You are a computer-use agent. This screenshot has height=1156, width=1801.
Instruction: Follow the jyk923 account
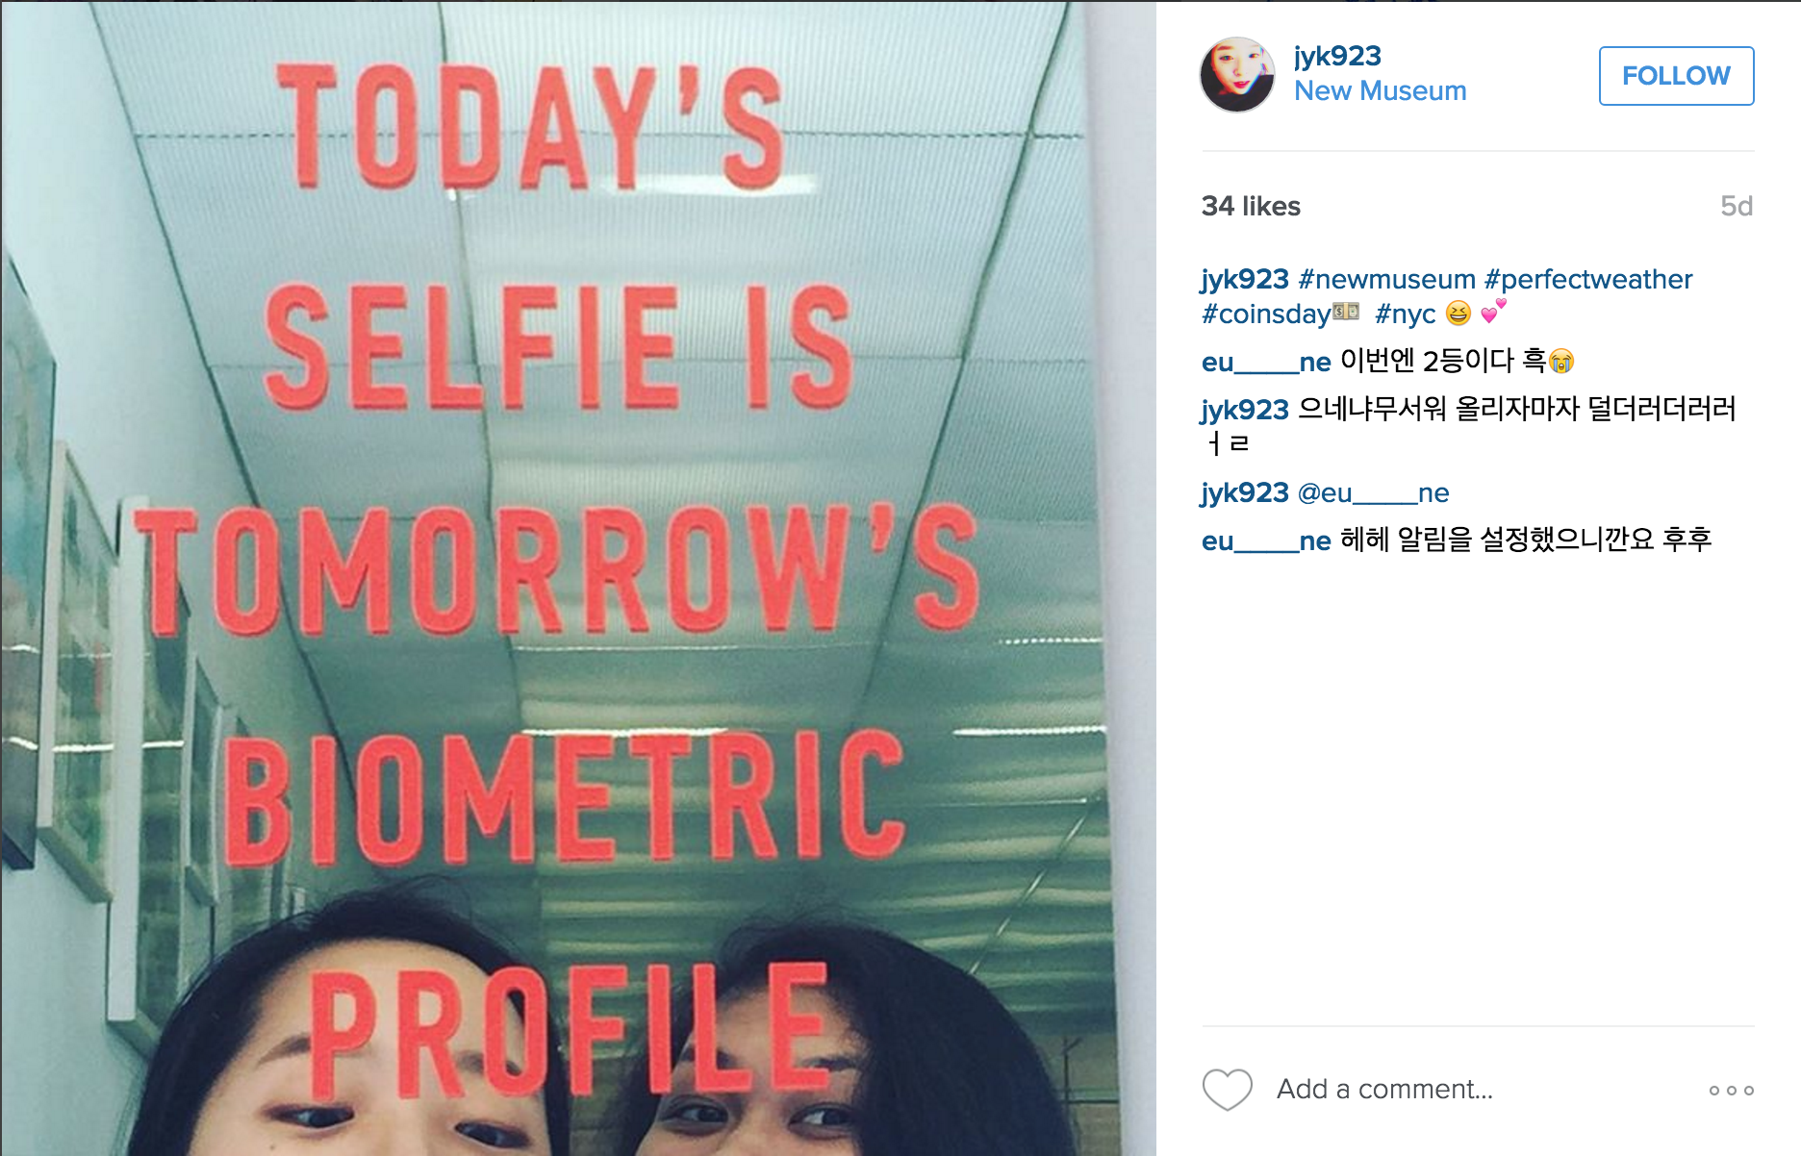point(1676,76)
